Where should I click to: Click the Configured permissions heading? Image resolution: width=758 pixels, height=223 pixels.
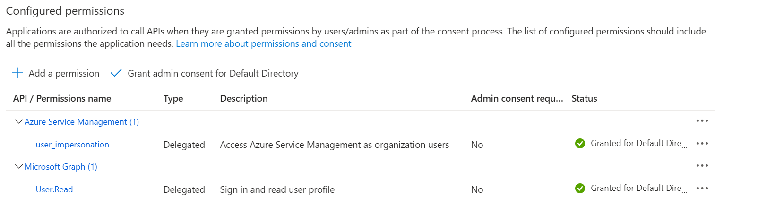pos(65,11)
